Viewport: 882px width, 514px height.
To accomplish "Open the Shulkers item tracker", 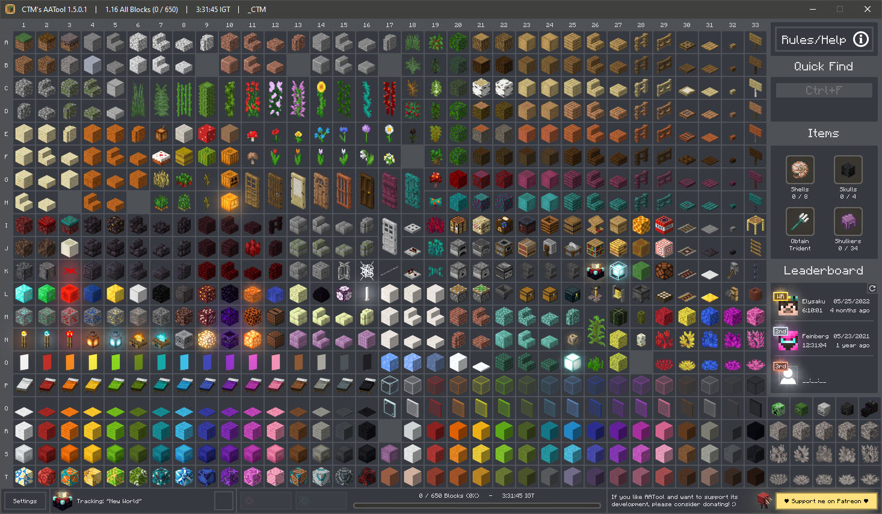I will [848, 221].
